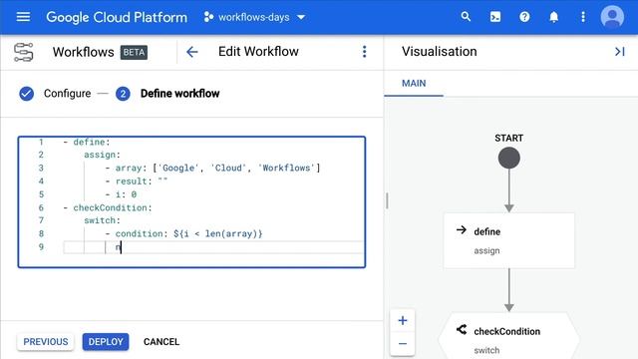Click the Workflows heading text

click(84, 52)
